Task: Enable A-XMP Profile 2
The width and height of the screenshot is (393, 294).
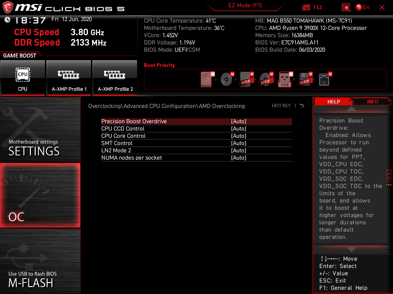Action: (115, 78)
